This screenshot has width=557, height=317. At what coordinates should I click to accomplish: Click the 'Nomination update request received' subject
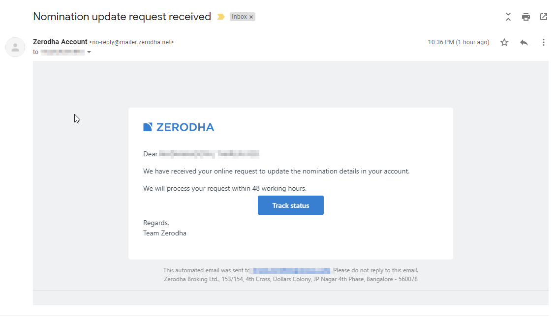pos(122,17)
